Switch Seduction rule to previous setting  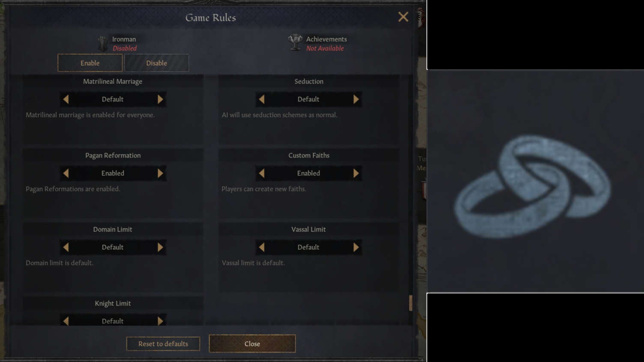[x=262, y=99]
